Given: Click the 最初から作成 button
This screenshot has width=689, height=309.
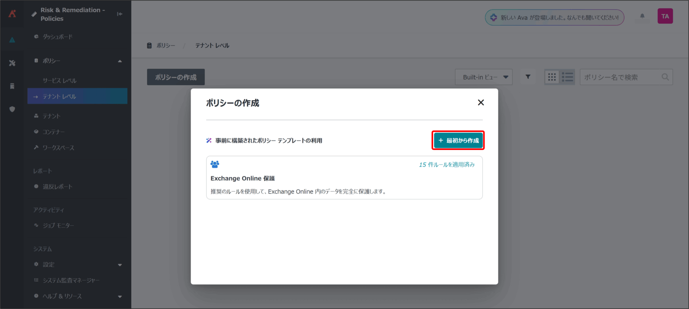Looking at the screenshot, I should pyautogui.click(x=458, y=140).
